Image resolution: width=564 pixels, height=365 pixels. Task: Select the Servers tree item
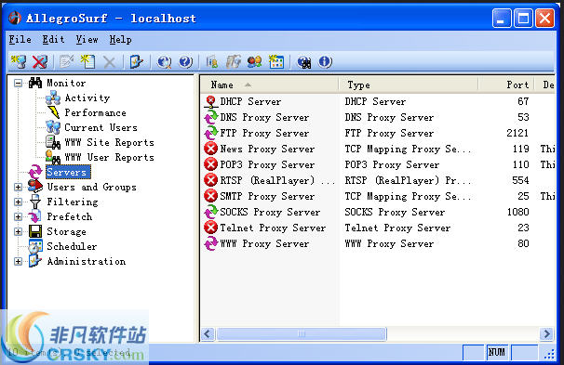coord(67,172)
